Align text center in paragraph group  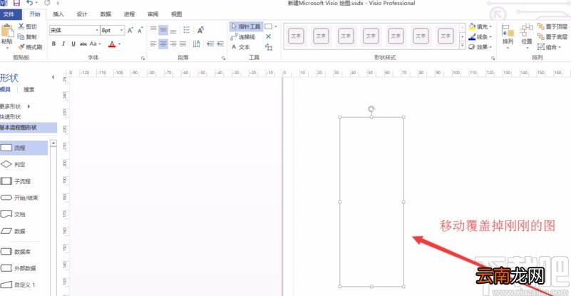click(163, 44)
